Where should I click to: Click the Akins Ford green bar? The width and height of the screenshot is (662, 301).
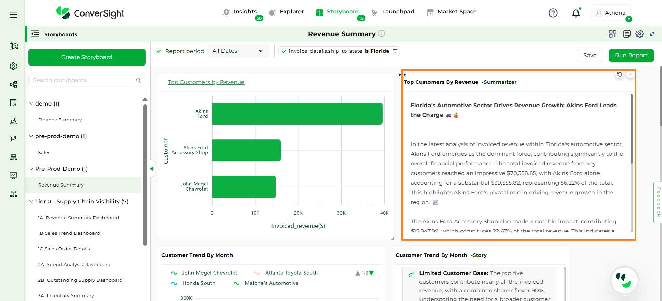click(297, 114)
